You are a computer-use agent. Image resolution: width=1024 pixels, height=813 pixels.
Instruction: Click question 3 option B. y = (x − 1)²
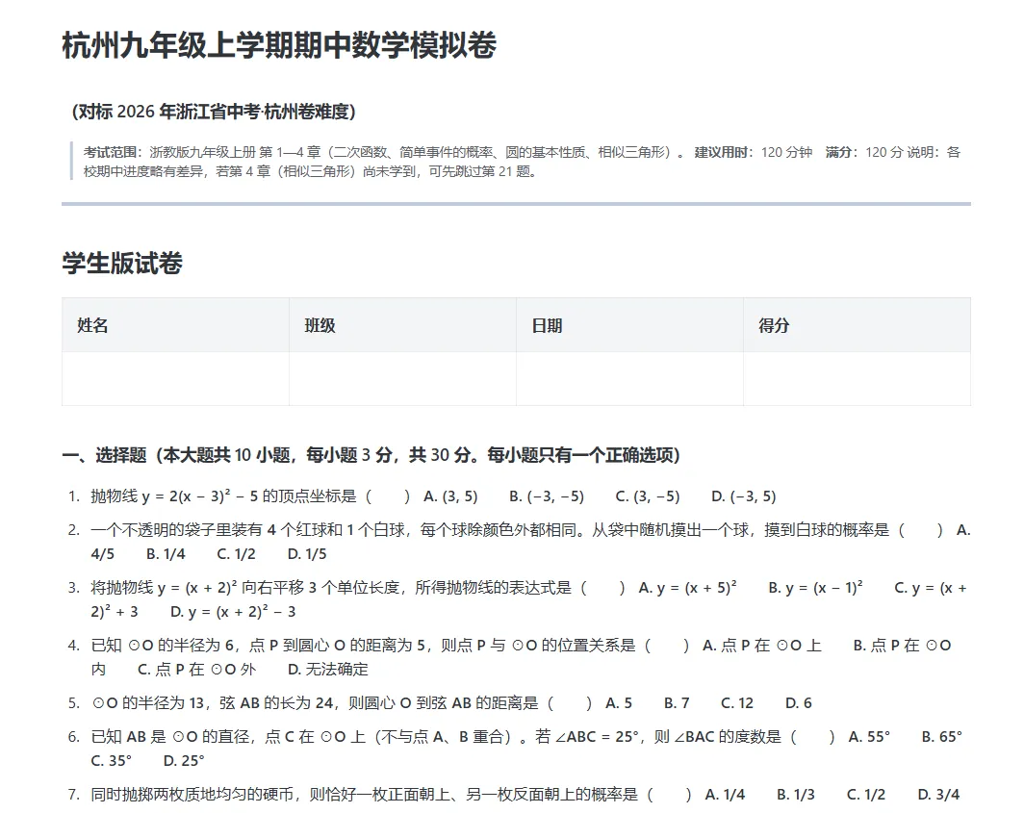[816, 588]
